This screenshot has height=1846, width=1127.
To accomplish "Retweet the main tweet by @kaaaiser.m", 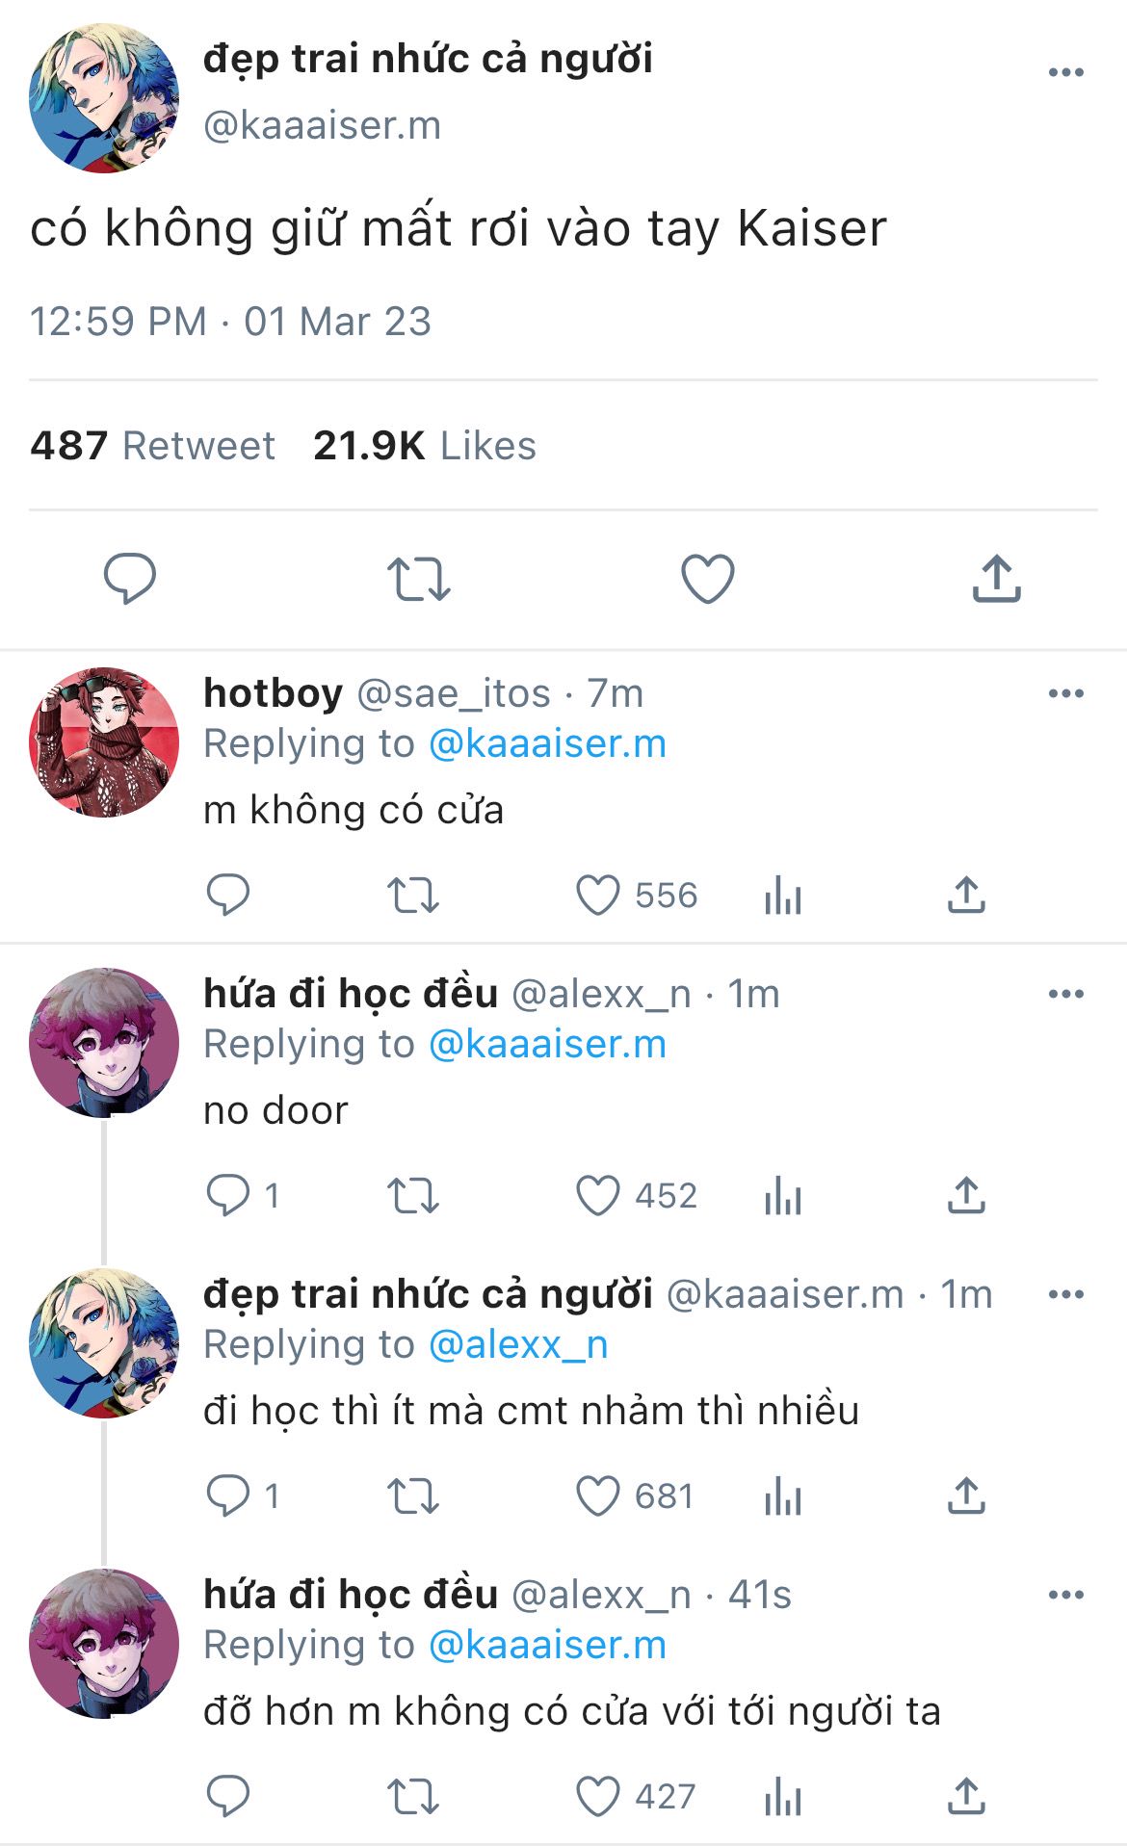I will tap(418, 579).
